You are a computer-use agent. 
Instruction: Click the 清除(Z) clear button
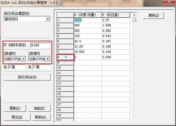tap(153, 15)
